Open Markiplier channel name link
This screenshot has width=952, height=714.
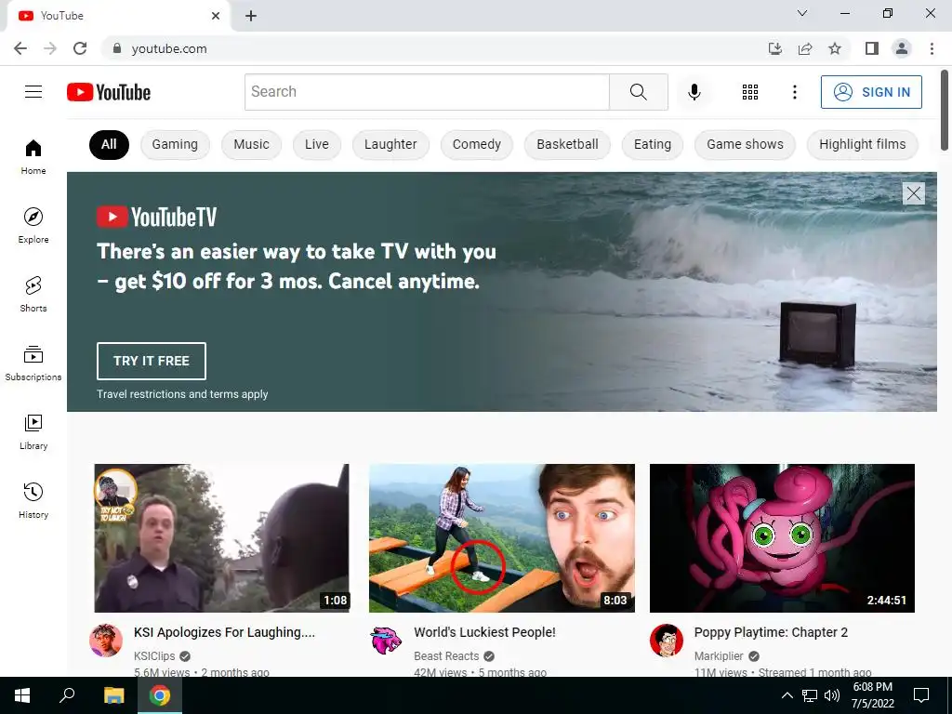(719, 655)
